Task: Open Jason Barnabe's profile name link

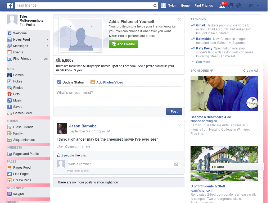Action: tap(83, 126)
